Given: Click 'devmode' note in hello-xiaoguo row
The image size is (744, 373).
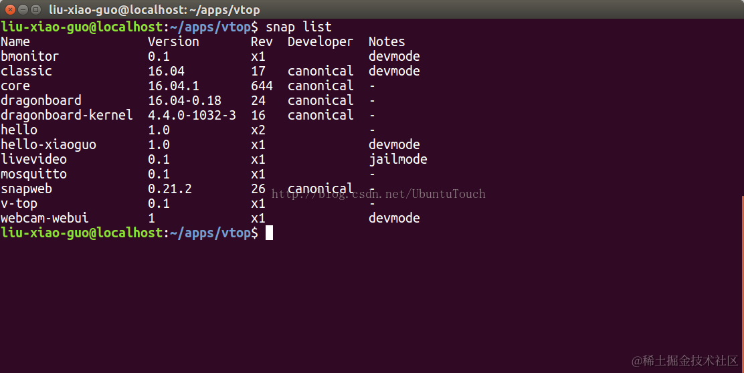Looking at the screenshot, I should (x=394, y=144).
